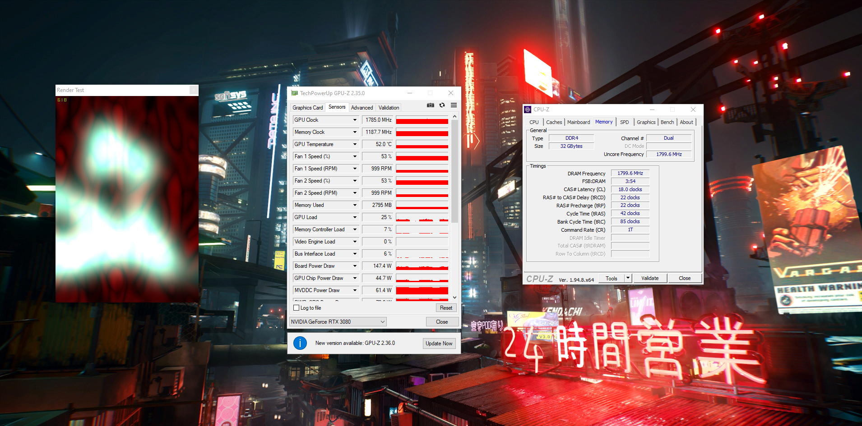Screen dimensions: 862x426
Task: Open the MVDDC Power Draw dropdown
Action: (355, 290)
